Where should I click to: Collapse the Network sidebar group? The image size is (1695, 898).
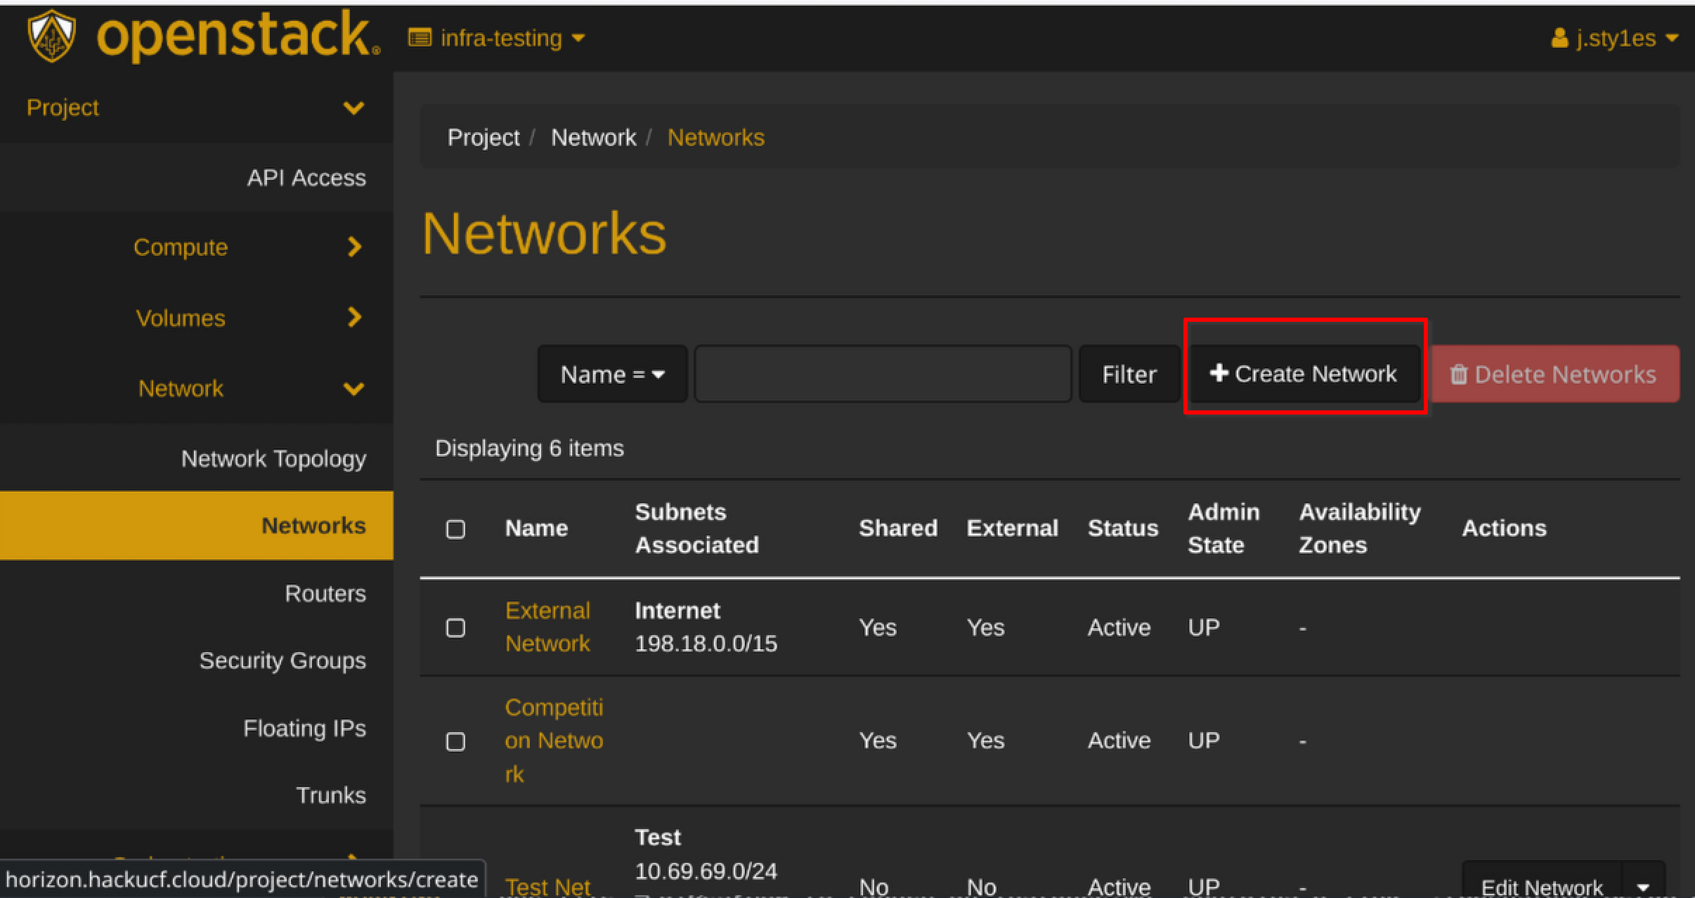click(196, 388)
